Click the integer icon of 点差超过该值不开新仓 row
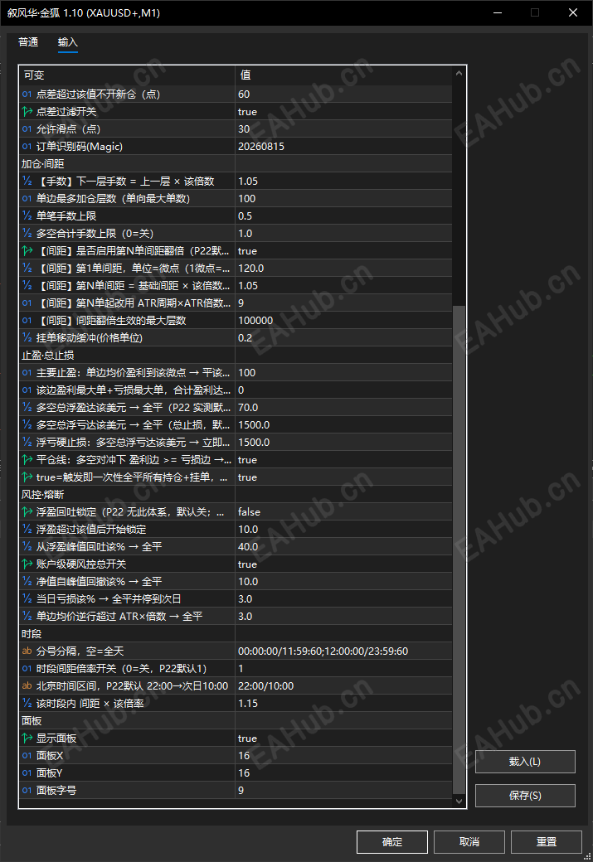Viewport: 593px width, 862px height. pyautogui.click(x=27, y=94)
